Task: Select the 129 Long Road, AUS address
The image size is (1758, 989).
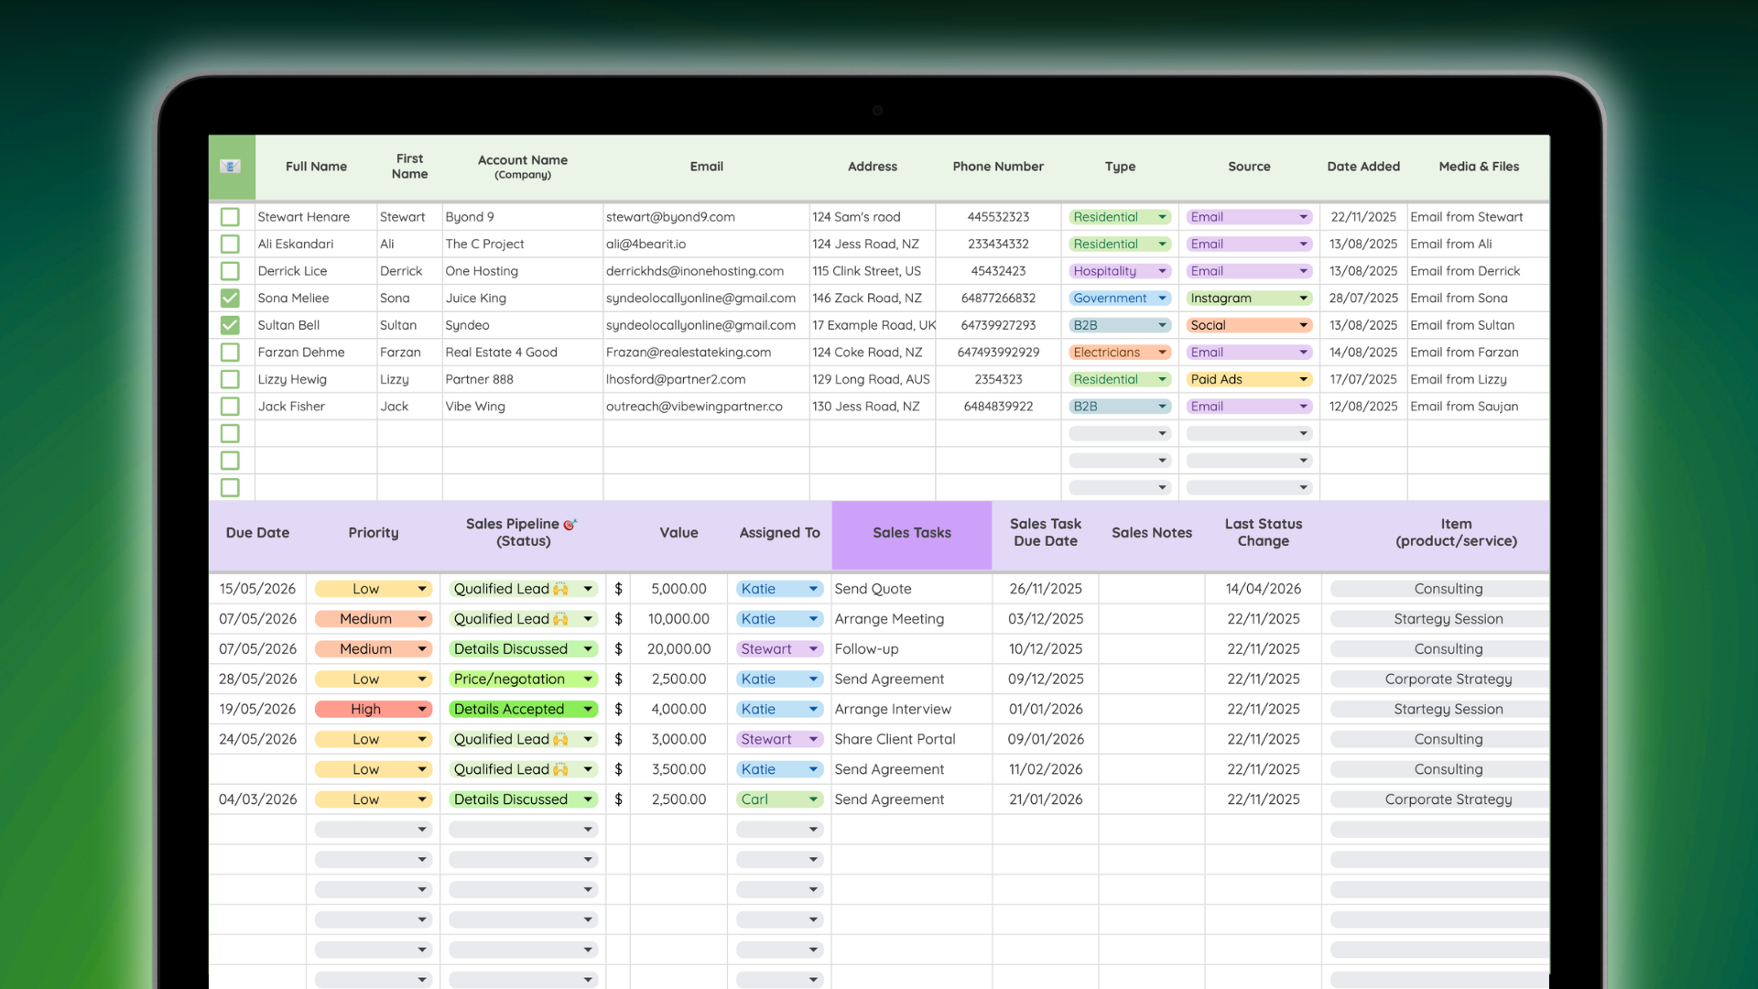Action: pos(872,379)
